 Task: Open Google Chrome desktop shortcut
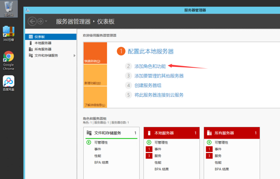tap(8, 61)
